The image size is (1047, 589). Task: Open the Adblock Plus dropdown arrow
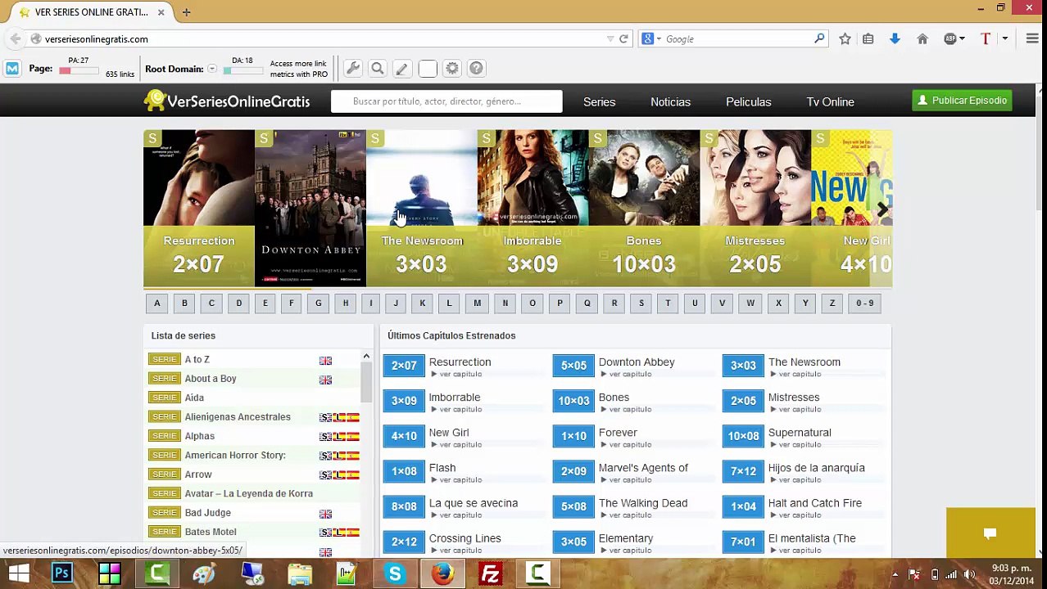pos(962,38)
